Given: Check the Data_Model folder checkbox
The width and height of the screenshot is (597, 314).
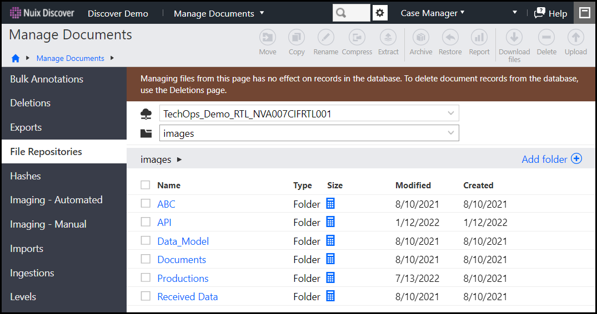Looking at the screenshot, I should (x=146, y=240).
